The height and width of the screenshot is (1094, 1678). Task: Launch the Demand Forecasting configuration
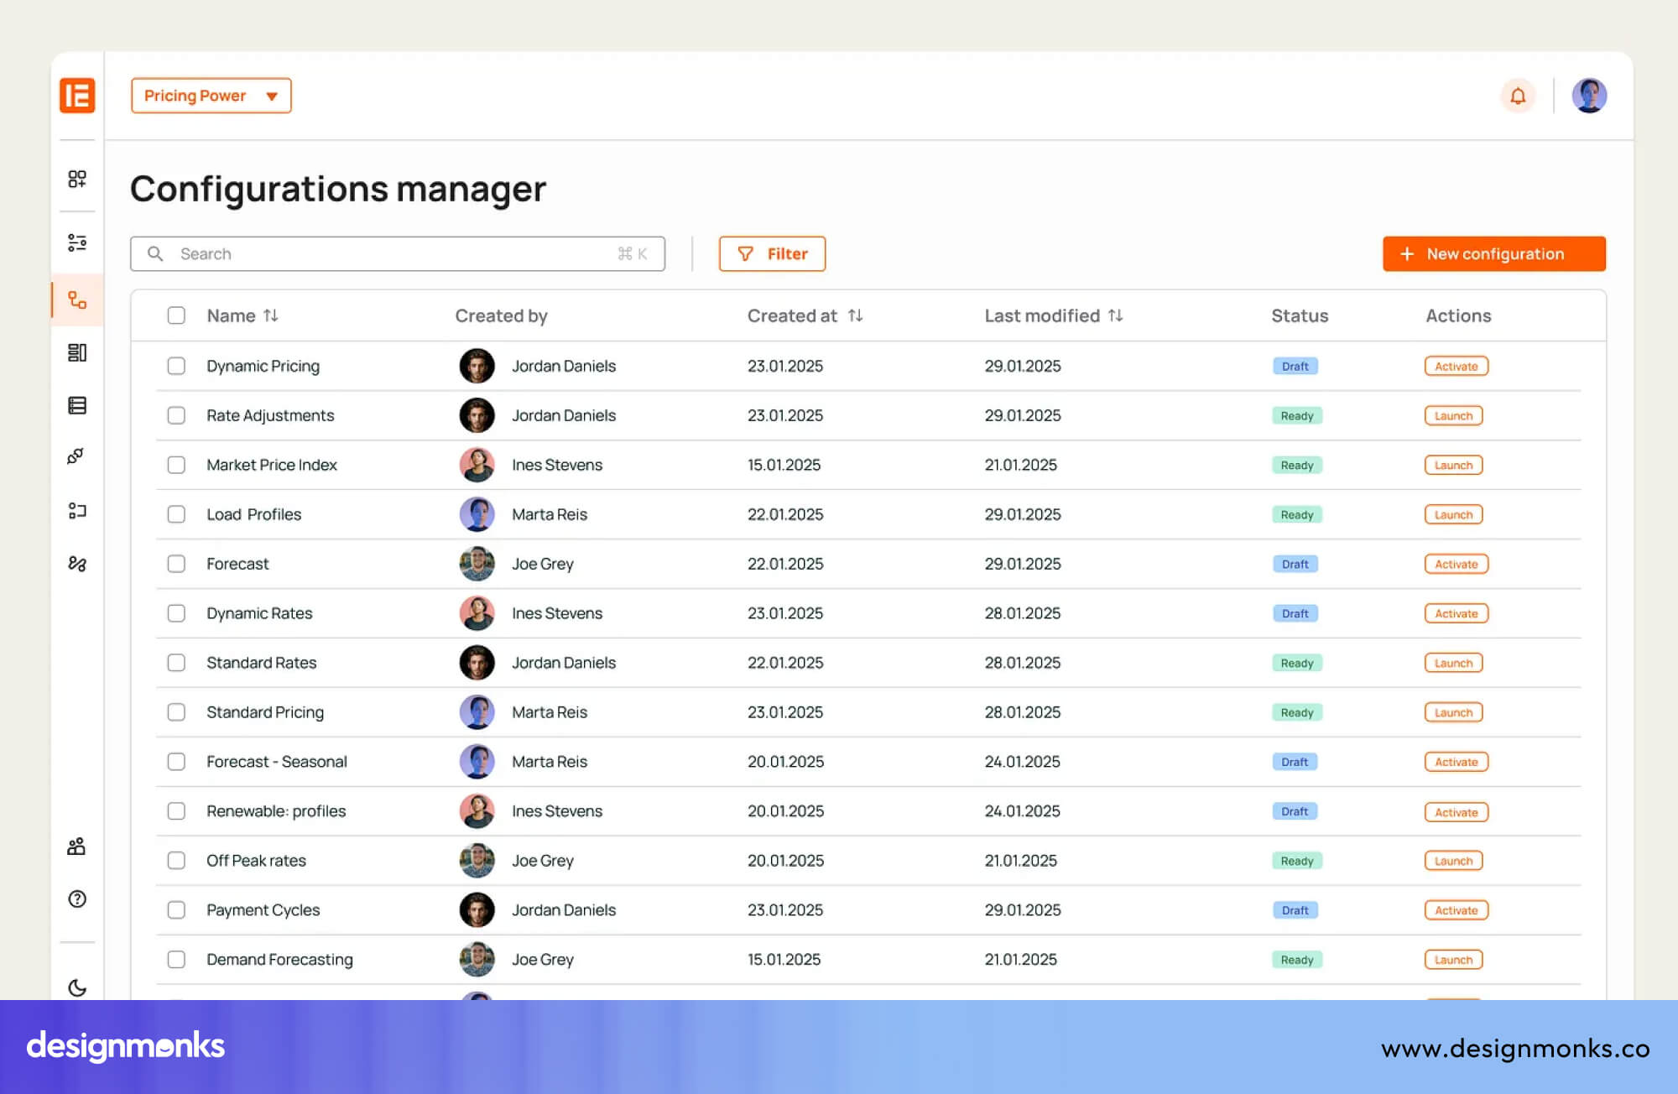tap(1454, 960)
